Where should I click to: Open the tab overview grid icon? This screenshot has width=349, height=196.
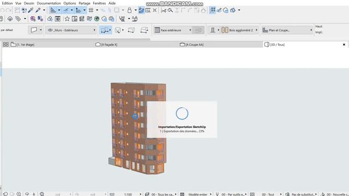[5, 45]
